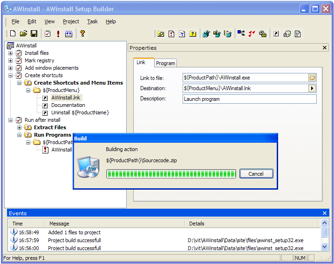Screen dimensions: 334x264
Task: Click the first of three teal cube toolbar icons
Action: 206,34
